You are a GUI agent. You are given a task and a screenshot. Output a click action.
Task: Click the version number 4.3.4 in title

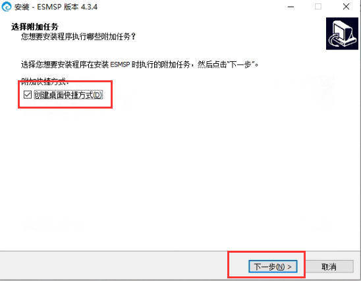[x=89, y=7]
